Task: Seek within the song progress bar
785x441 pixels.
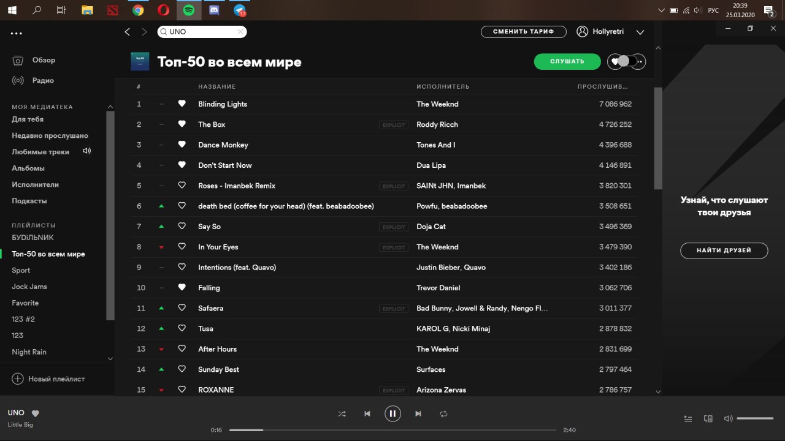Action: click(392, 430)
